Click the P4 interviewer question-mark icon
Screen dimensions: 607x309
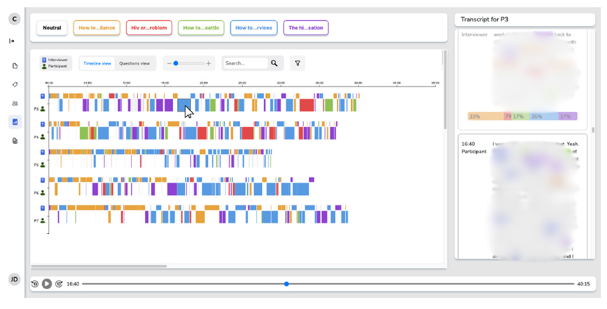pyautogui.click(x=42, y=124)
